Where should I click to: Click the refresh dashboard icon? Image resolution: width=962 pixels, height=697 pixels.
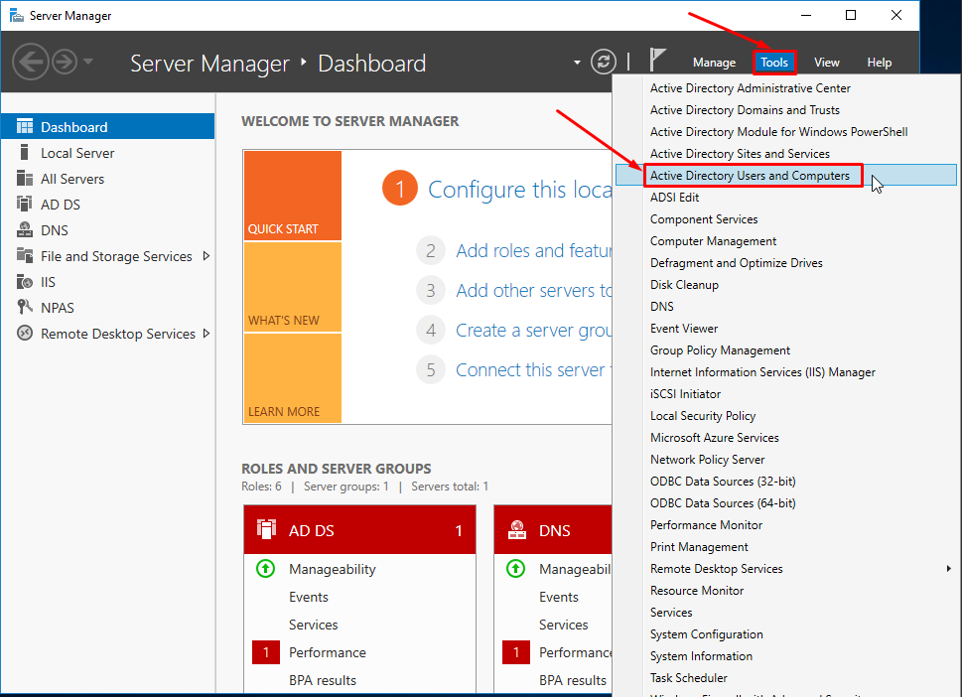pos(603,62)
